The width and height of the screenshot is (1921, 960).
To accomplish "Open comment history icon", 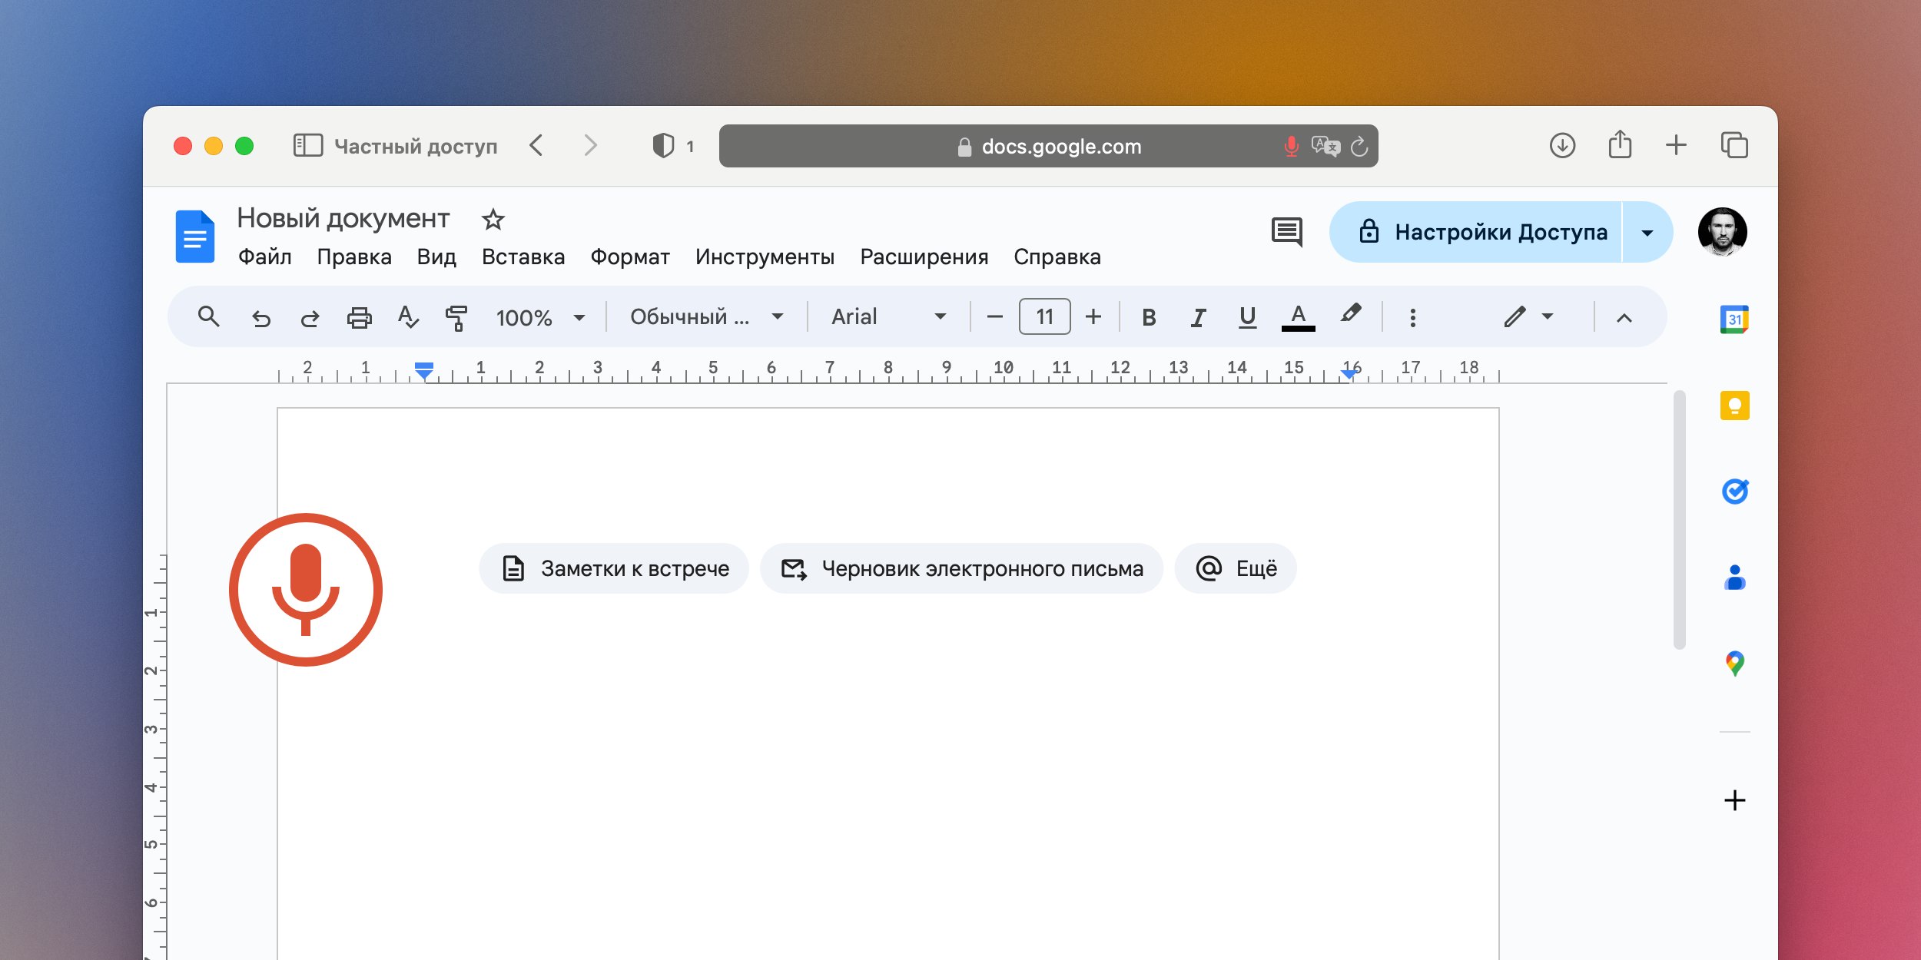I will (1287, 232).
